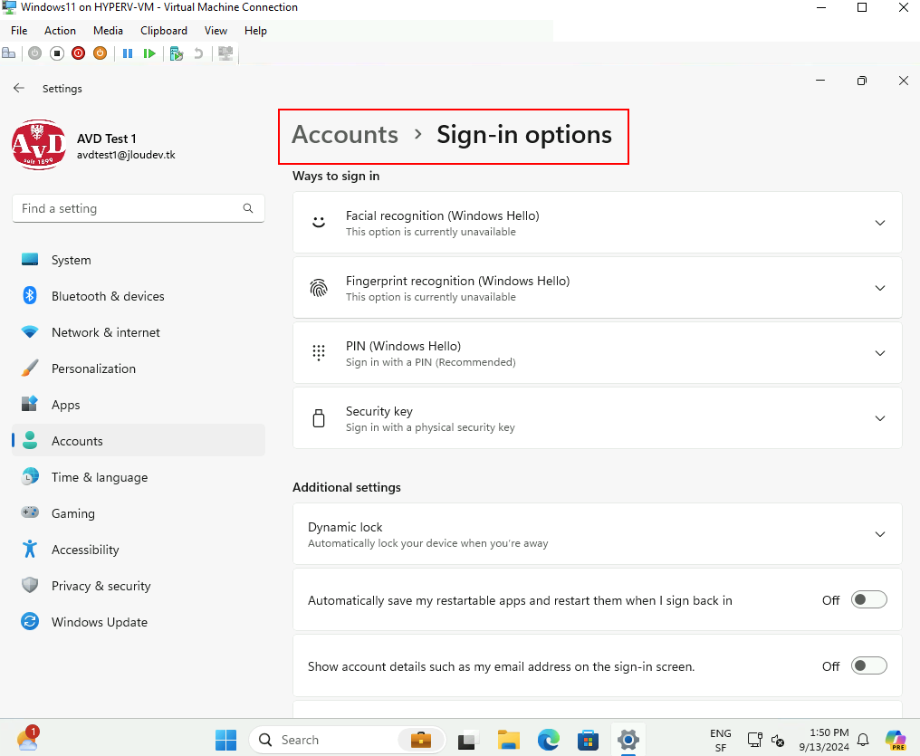The height and width of the screenshot is (756, 920).
Task: Toggle restartable apps auto-save switch
Action: click(869, 600)
